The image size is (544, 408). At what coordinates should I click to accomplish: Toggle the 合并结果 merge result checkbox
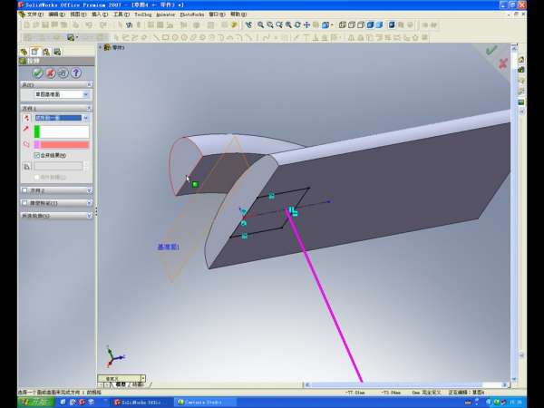tap(37, 155)
